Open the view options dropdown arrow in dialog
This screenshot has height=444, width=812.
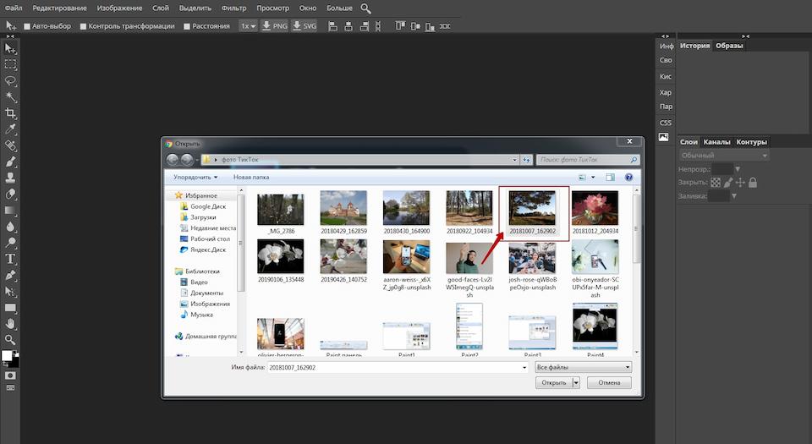click(593, 177)
